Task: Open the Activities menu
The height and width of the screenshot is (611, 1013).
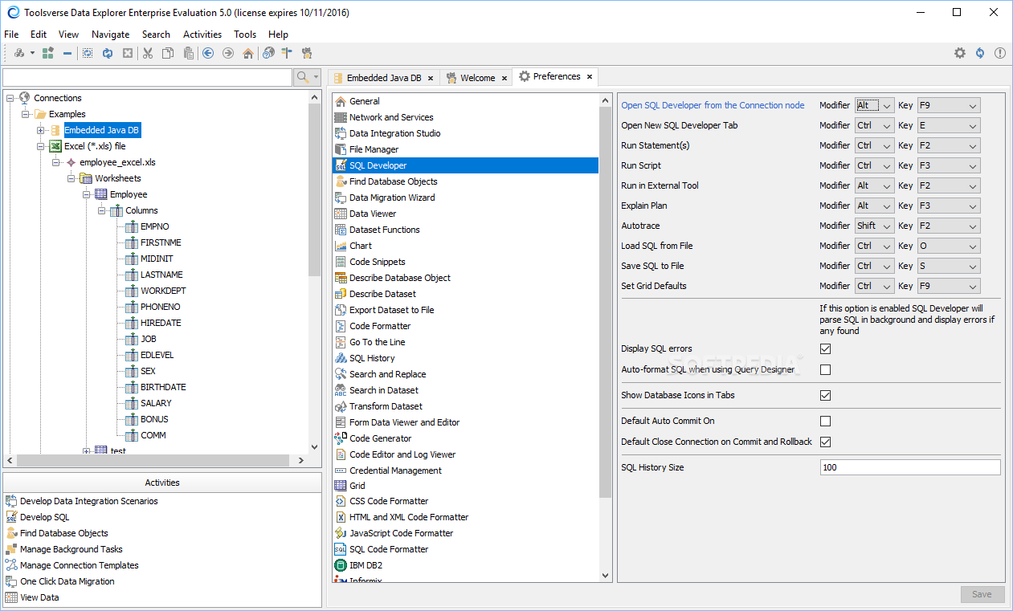Action: click(202, 35)
